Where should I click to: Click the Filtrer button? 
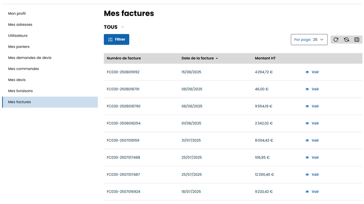[x=116, y=40]
